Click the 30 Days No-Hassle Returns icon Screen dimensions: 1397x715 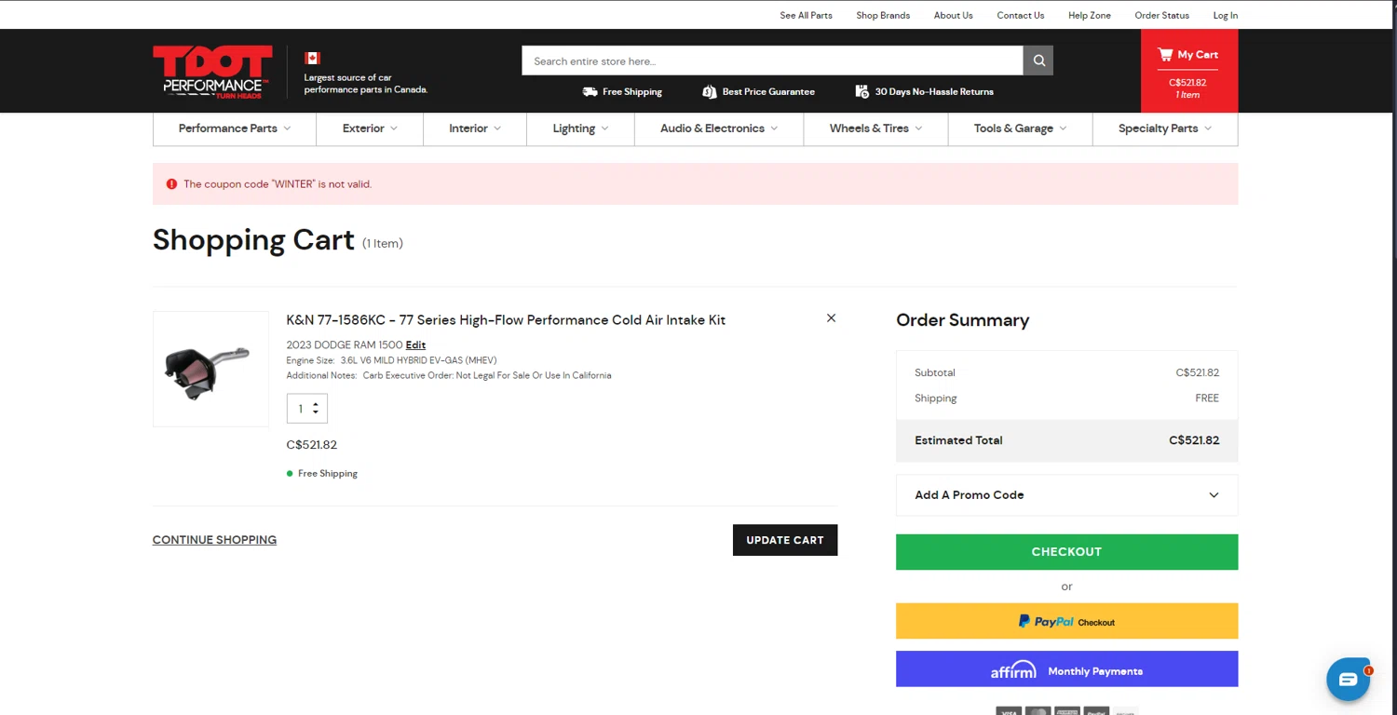[x=862, y=91]
